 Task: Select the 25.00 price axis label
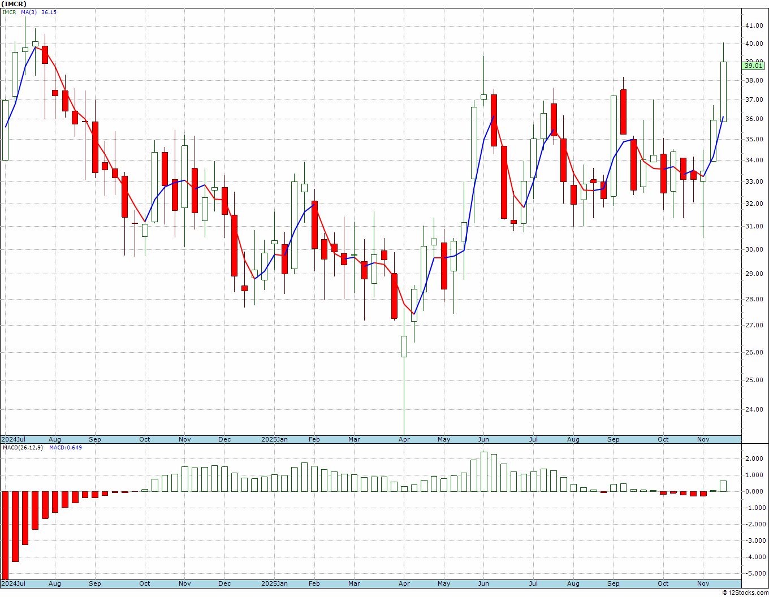(x=753, y=380)
